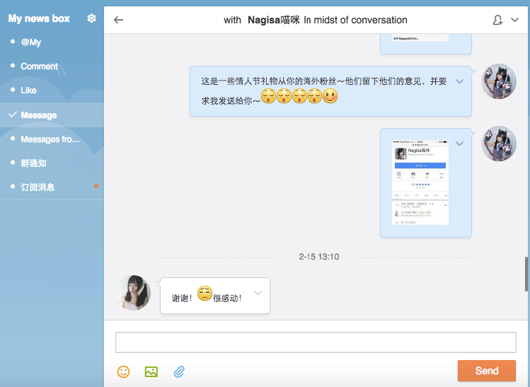The width and height of the screenshot is (530, 387).
Task: Open the Nagisa profile screenshot thumbnail
Action: pyautogui.click(x=420, y=182)
